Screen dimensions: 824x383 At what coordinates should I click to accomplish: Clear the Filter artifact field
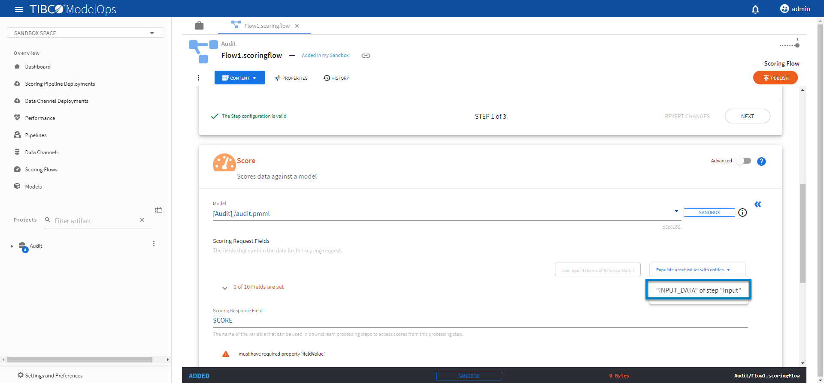(x=142, y=220)
